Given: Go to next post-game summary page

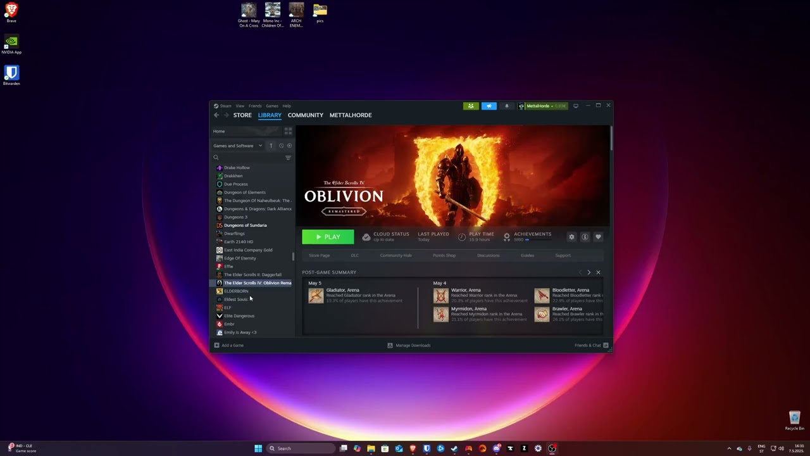Looking at the screenshot, I should click(x=589, y=272).
